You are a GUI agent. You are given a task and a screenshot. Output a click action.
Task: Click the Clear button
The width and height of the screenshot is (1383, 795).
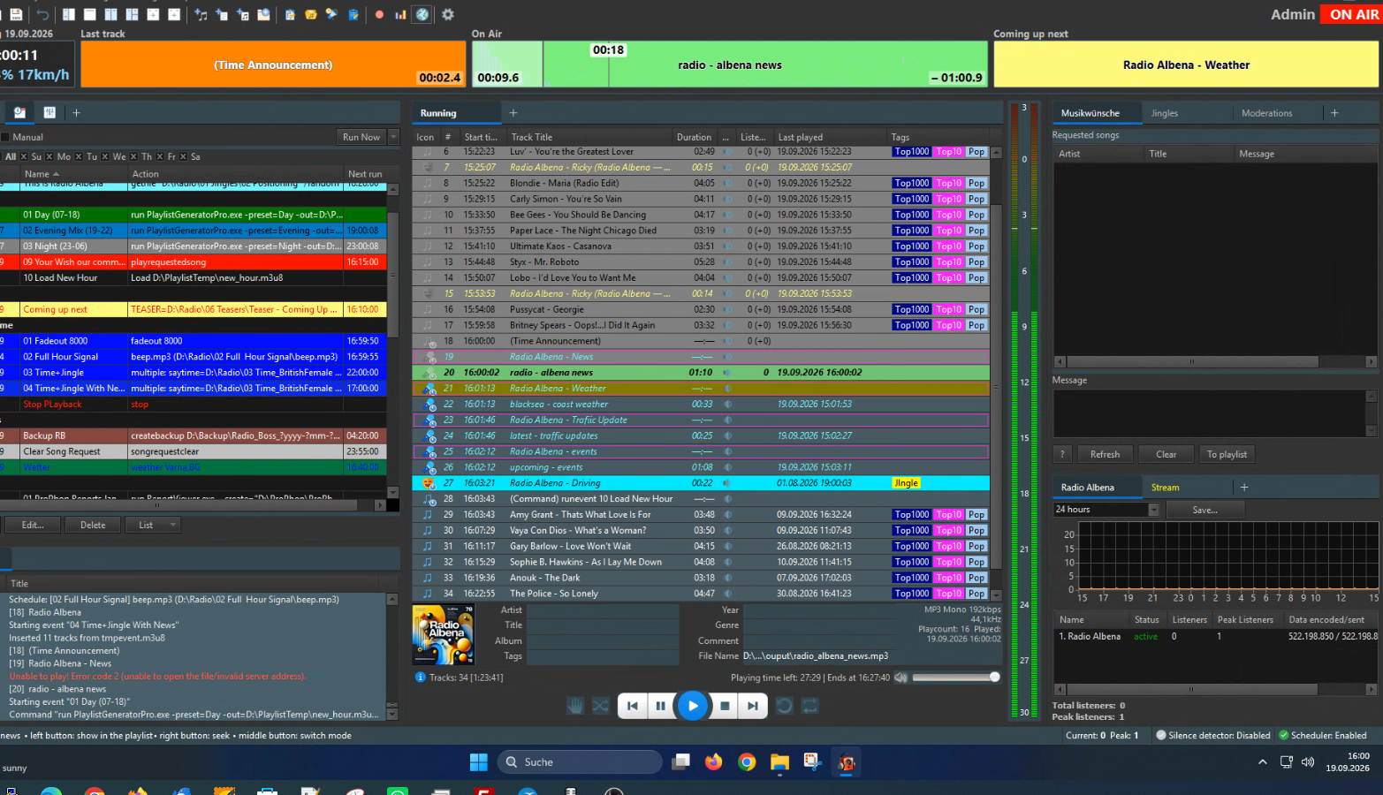pos(1166,454)
